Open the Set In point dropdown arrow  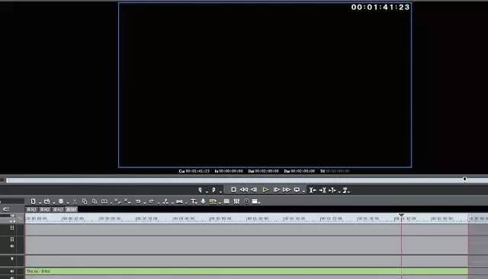[x=207, y=191]
